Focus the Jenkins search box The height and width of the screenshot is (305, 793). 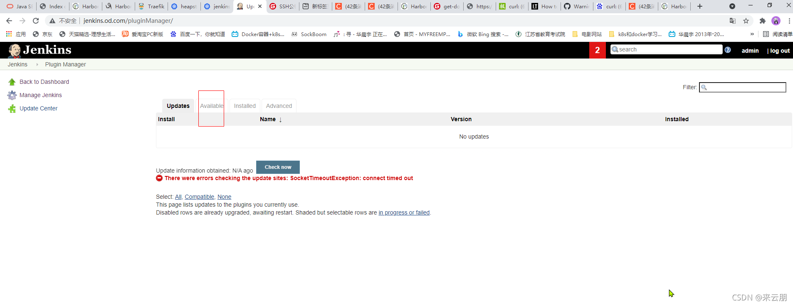[x=666, y=49]
